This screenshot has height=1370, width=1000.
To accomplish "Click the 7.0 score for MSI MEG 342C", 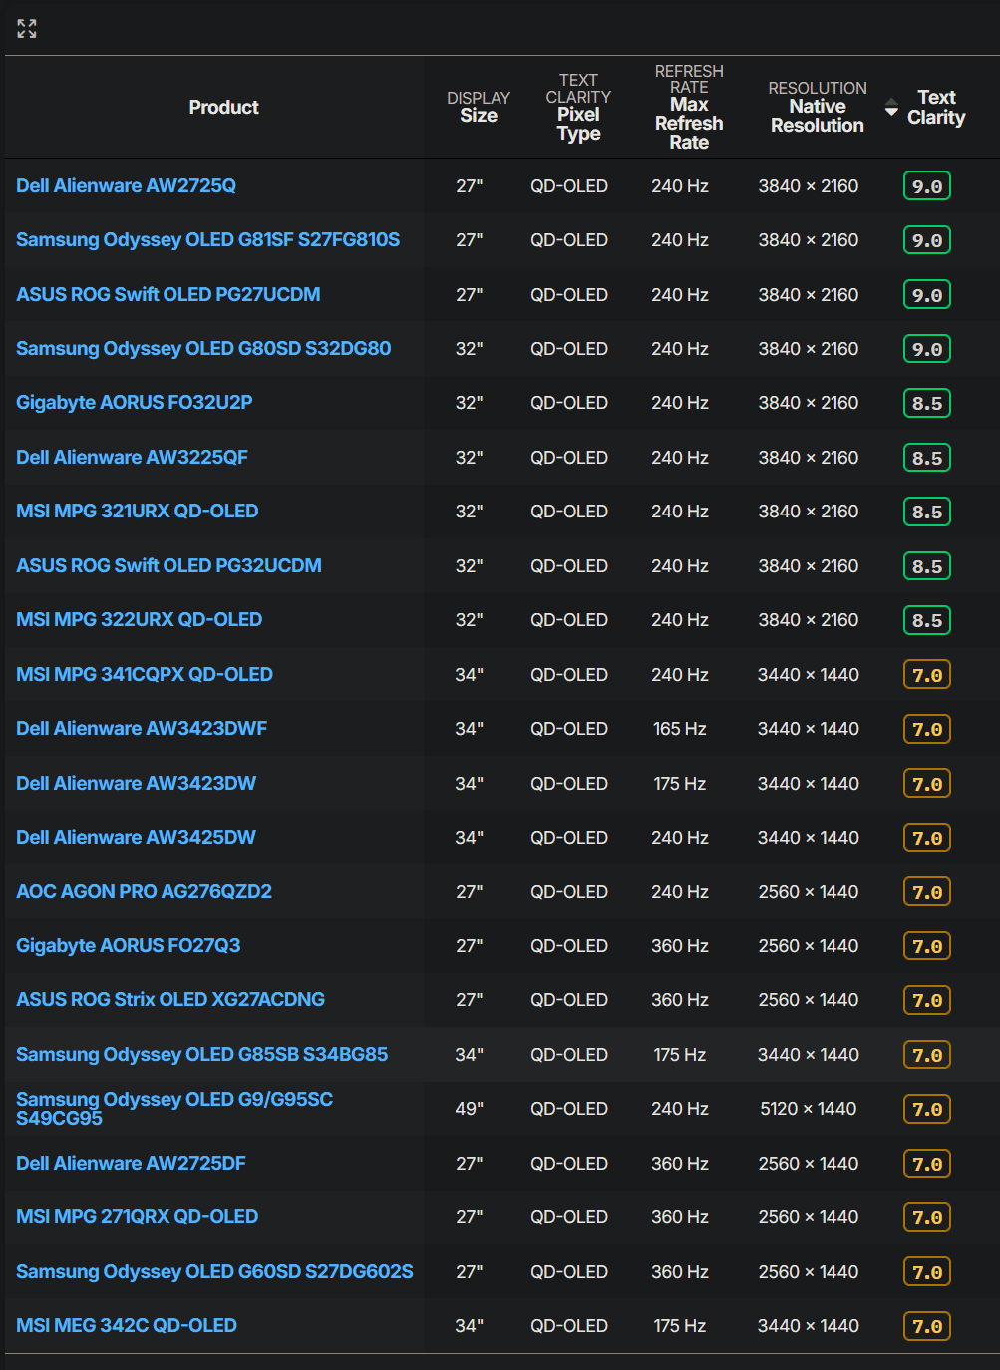I will coord(927,1326).
